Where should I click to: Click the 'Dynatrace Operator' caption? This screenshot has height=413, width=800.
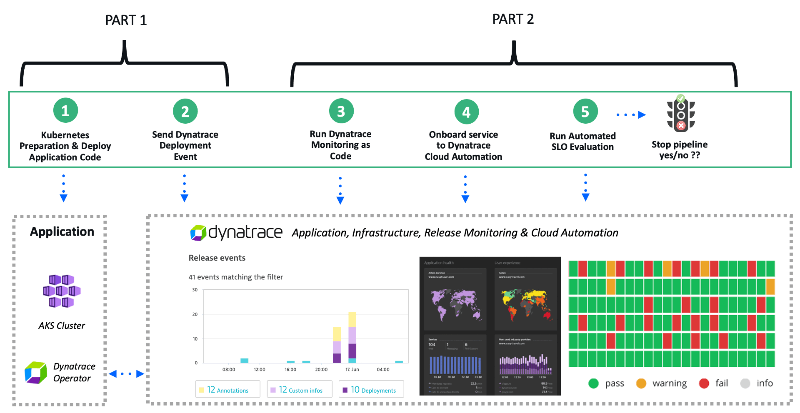[x=74, y=372]
